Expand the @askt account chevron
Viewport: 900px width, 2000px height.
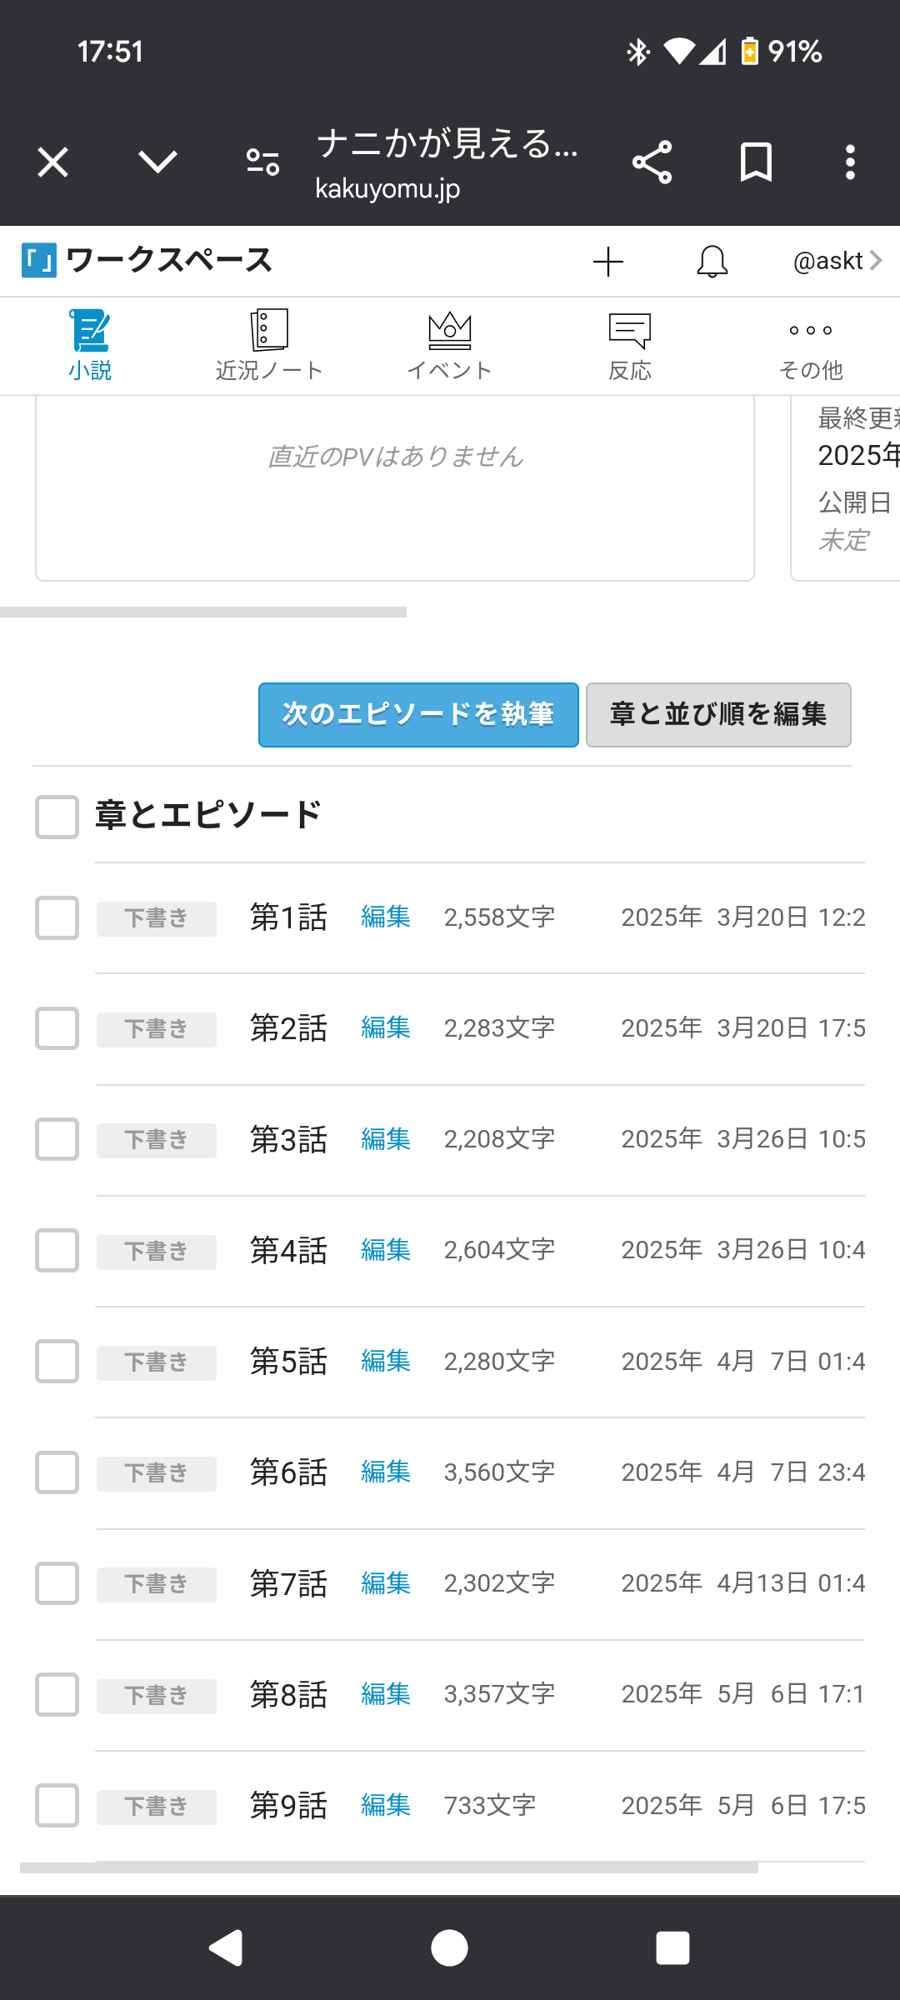point(875,261)
